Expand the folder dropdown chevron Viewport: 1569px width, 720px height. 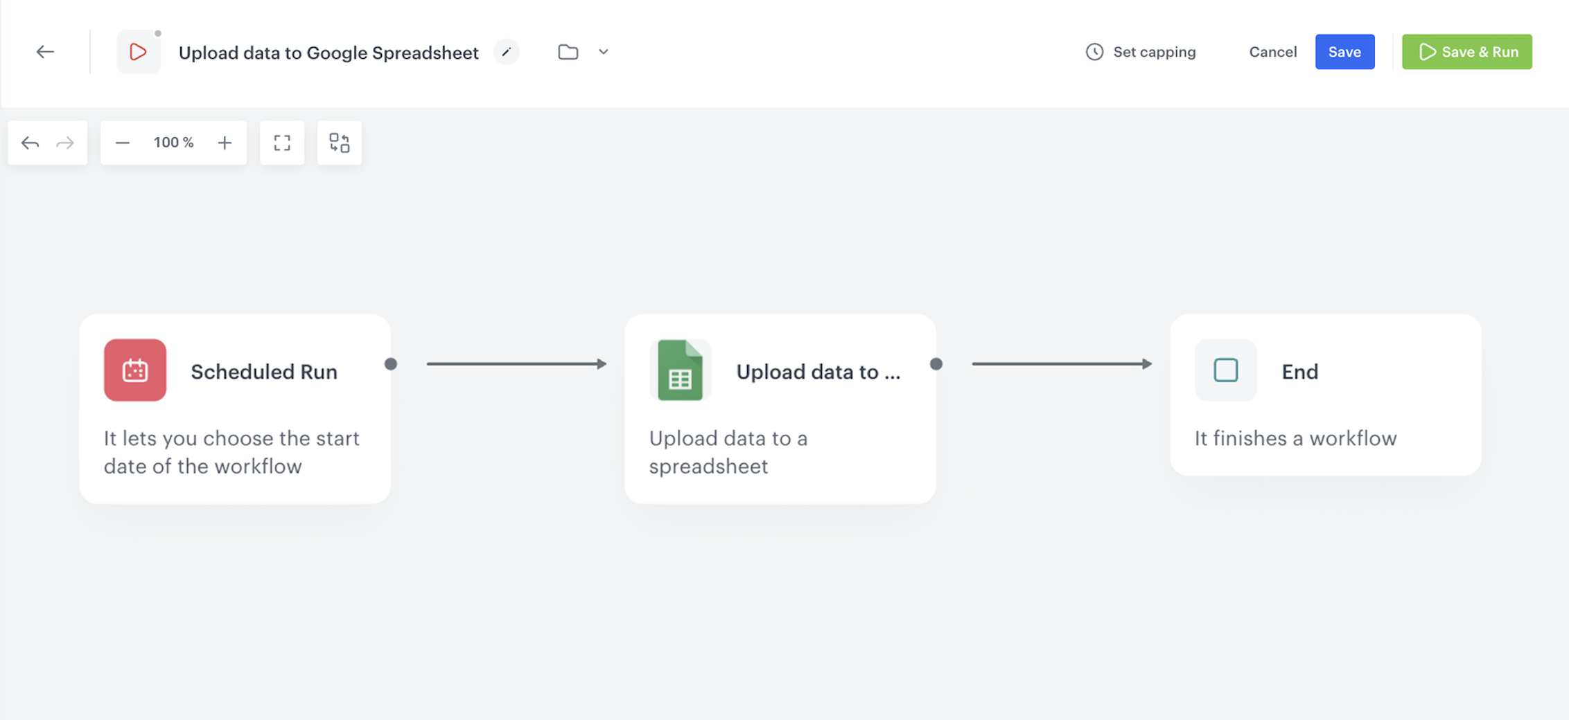pyautogui.click(x=602, y=52)
